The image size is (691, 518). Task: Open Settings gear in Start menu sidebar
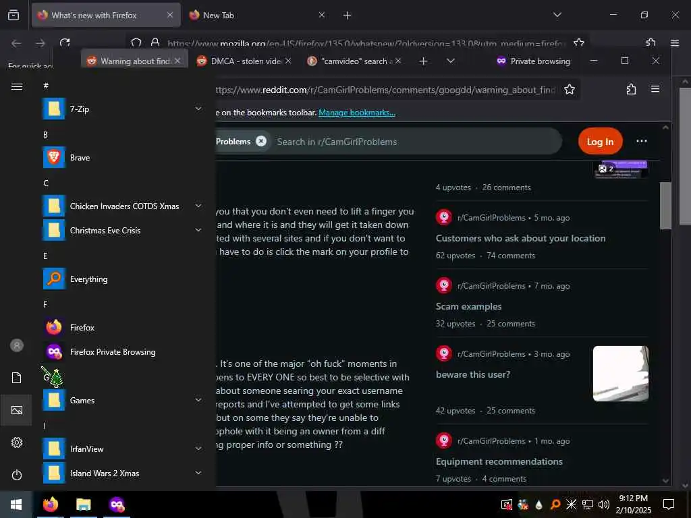(x=16, y=442)
